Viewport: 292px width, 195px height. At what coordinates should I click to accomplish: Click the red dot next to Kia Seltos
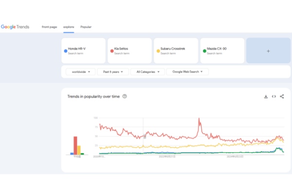pos(112,51)
